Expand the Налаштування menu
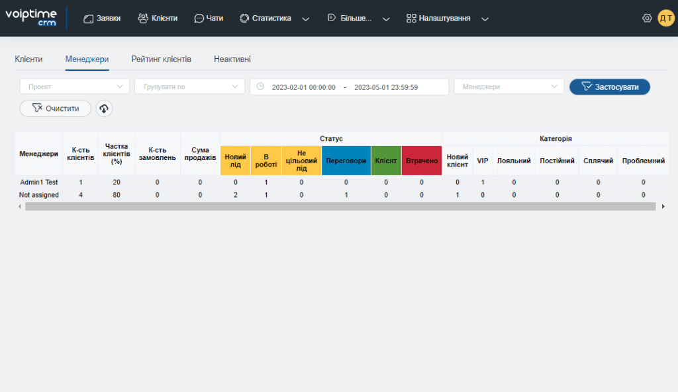The height and width of the screenshot is (392, 678). point(448,18)
